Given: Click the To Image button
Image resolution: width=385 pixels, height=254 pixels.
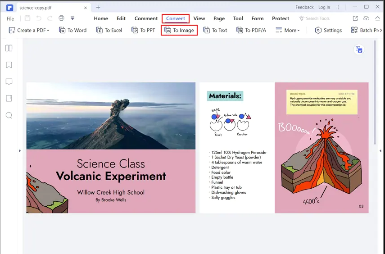Looking at the screenshot, I should coord(179,30).
